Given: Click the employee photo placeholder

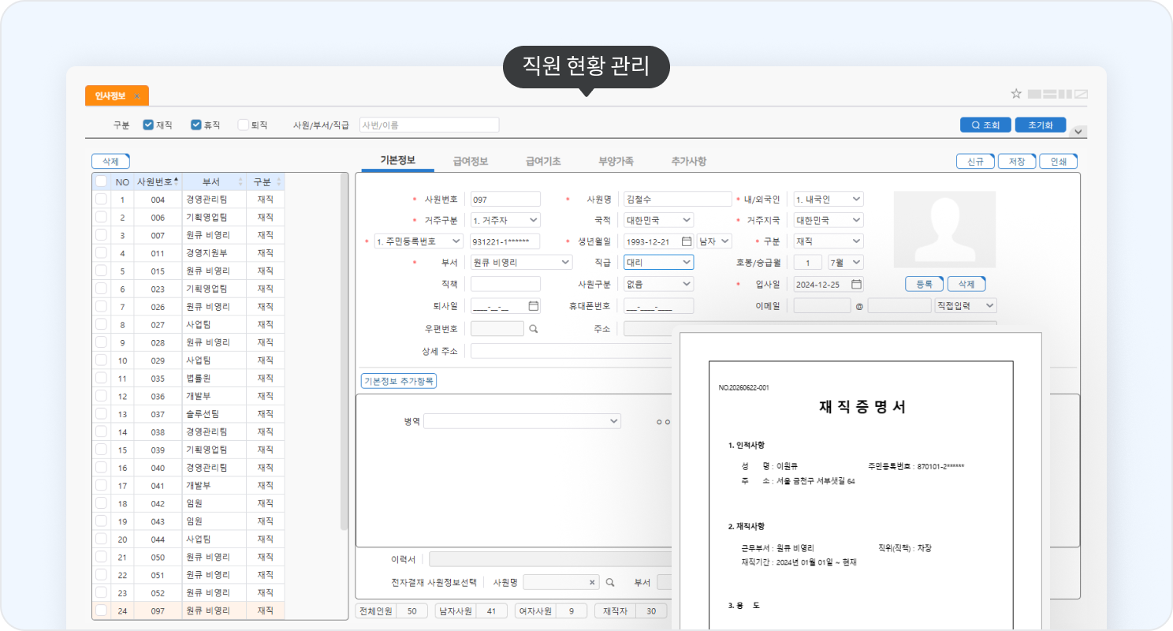Looking at the screenshot, I should coord(944,230).
